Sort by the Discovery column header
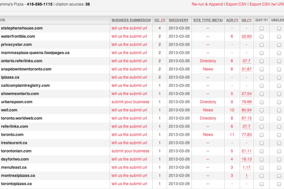 179,20
